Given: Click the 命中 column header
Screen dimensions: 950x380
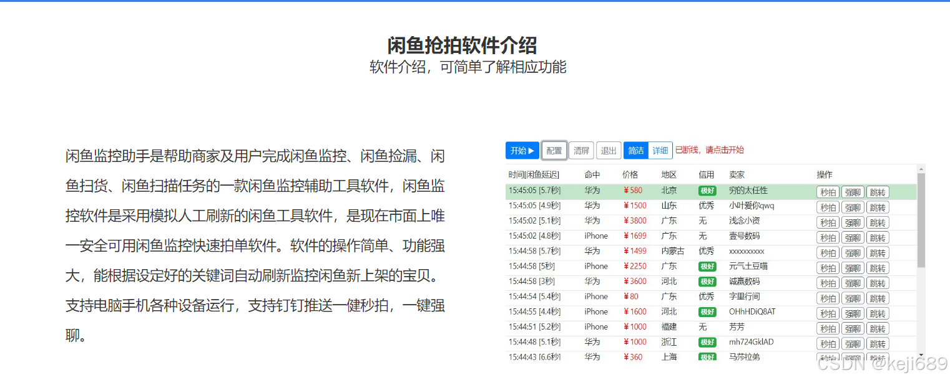Looking at the screenshot, I should coord(592,174).
